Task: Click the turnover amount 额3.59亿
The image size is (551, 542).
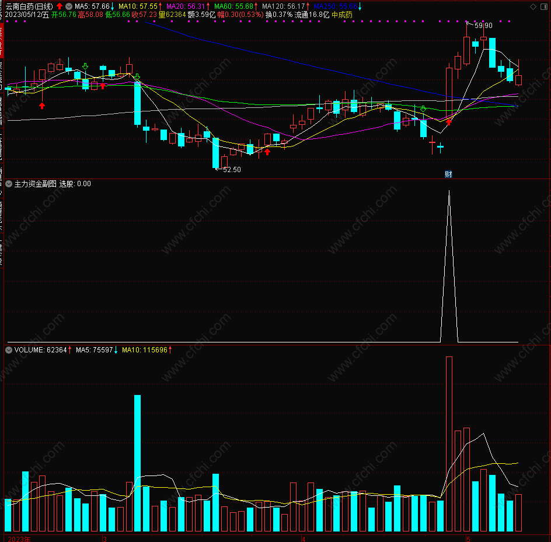Action: pos(201,15)
